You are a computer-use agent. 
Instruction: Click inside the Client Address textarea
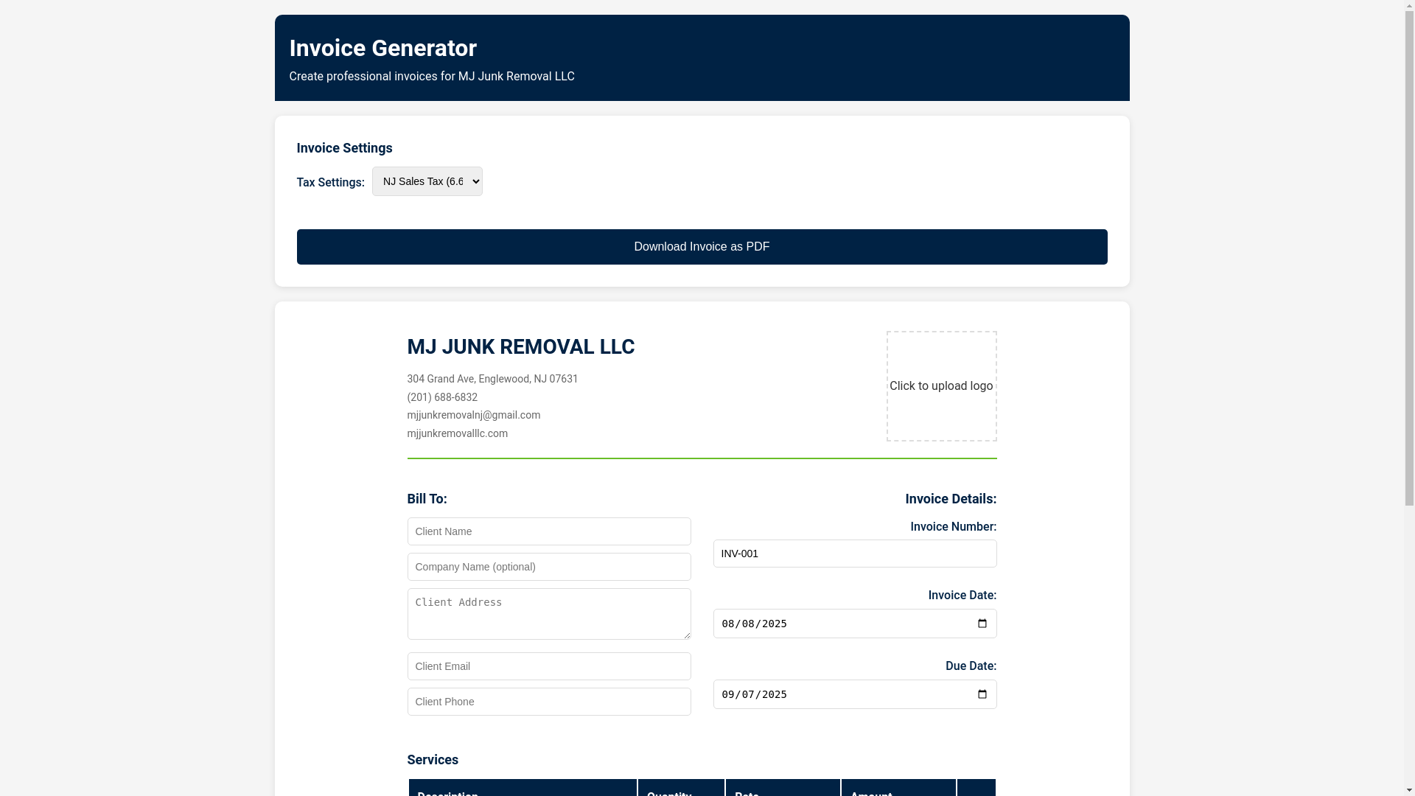pos(549,614)
